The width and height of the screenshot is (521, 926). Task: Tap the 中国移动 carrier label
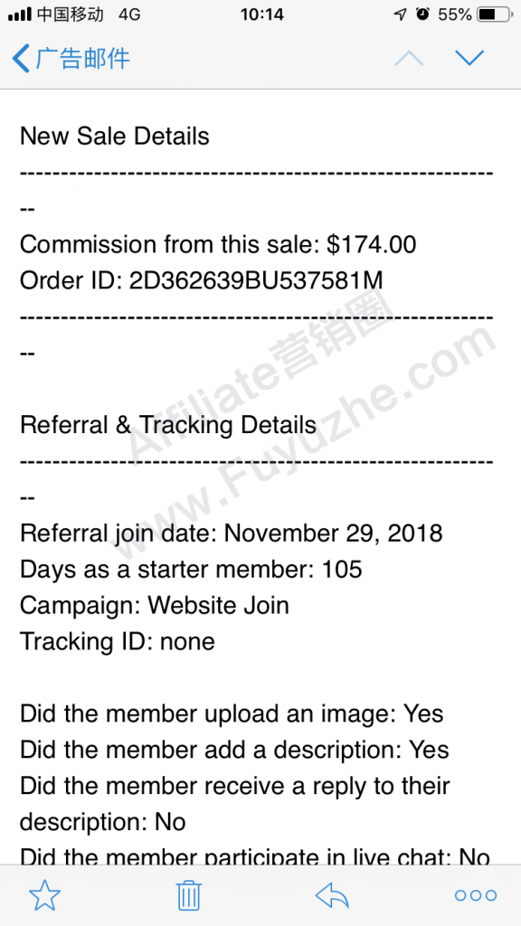[x=71, y=14]
